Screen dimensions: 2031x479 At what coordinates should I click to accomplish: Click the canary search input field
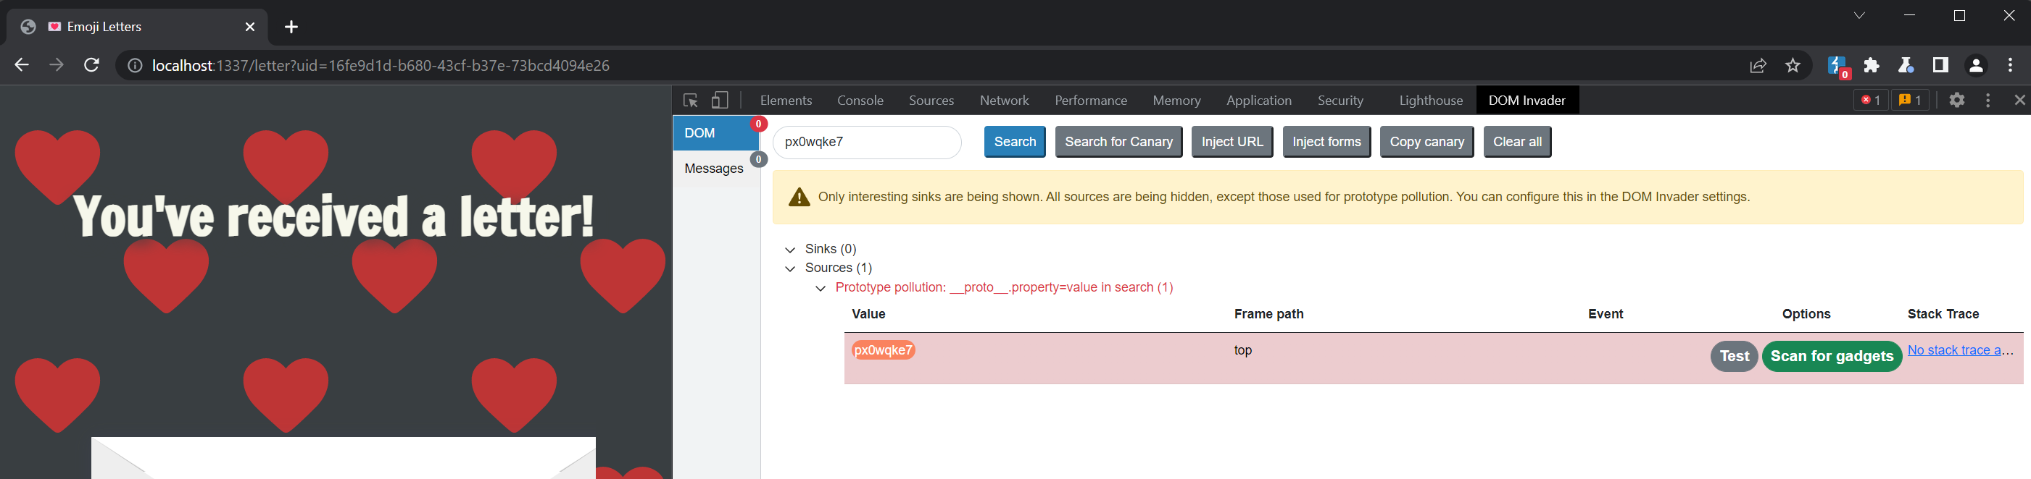pos(865,143)
